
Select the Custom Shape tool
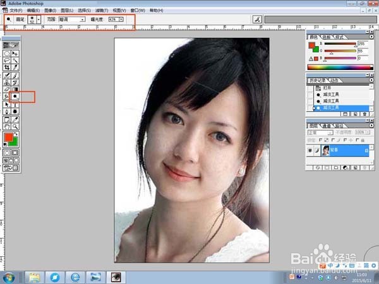(x=15, y=112)
